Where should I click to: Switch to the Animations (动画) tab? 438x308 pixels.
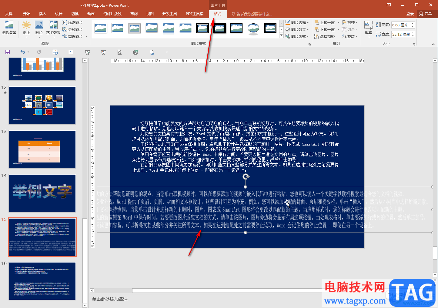91,14
